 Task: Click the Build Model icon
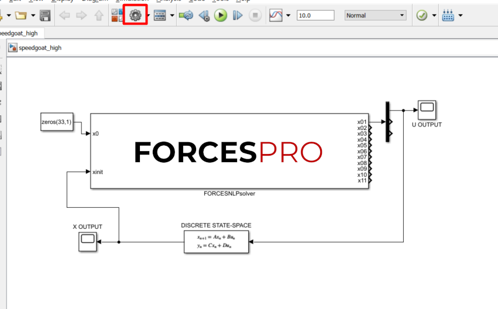click(x=448, y=16)
